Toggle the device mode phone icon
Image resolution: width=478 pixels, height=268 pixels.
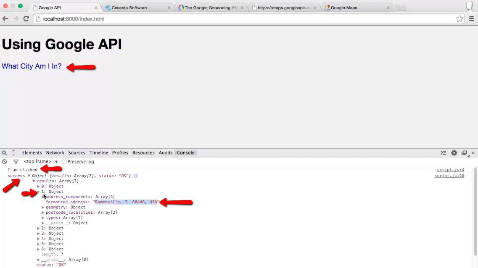click(13, 153)
